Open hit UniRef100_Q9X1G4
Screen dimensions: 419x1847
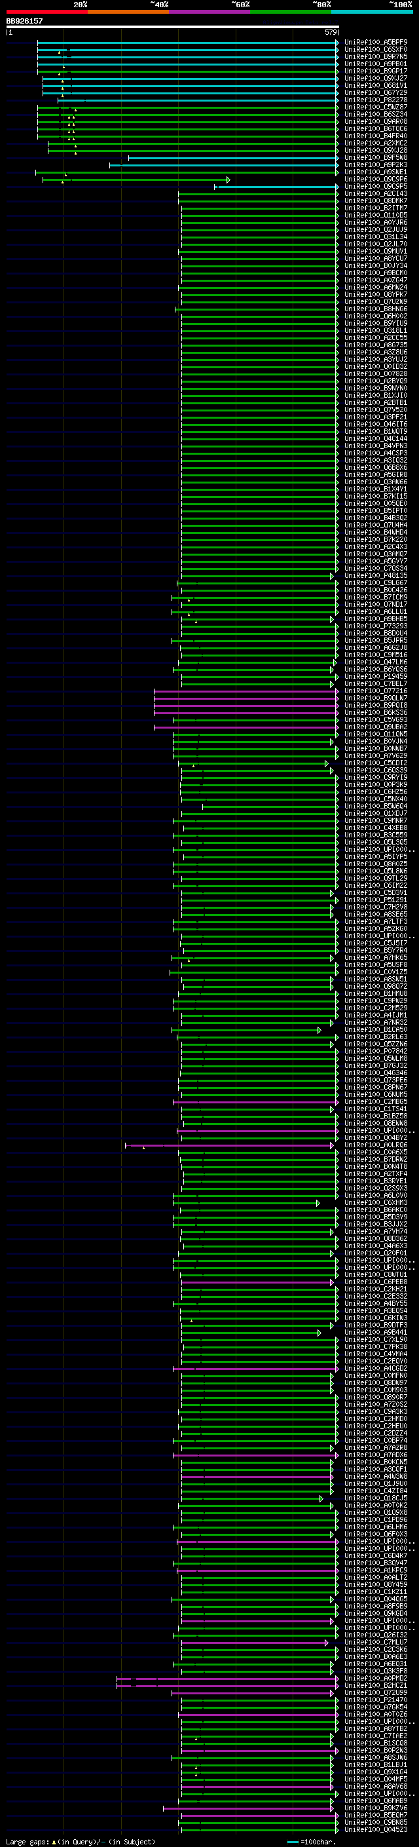376,1772
